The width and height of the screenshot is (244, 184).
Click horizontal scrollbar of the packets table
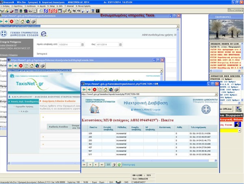(151, 160)
